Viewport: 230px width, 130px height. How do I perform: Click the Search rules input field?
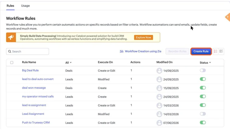(x=28, y=52)
